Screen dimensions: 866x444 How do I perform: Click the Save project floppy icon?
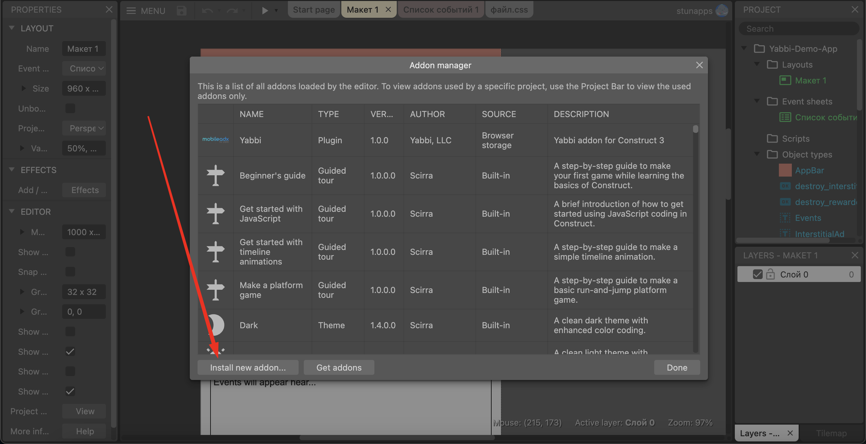[x=182, y=10]
